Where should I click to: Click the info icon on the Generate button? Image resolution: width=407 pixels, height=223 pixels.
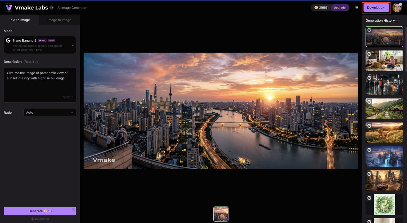pyautogui.click(x=74, y=209)
